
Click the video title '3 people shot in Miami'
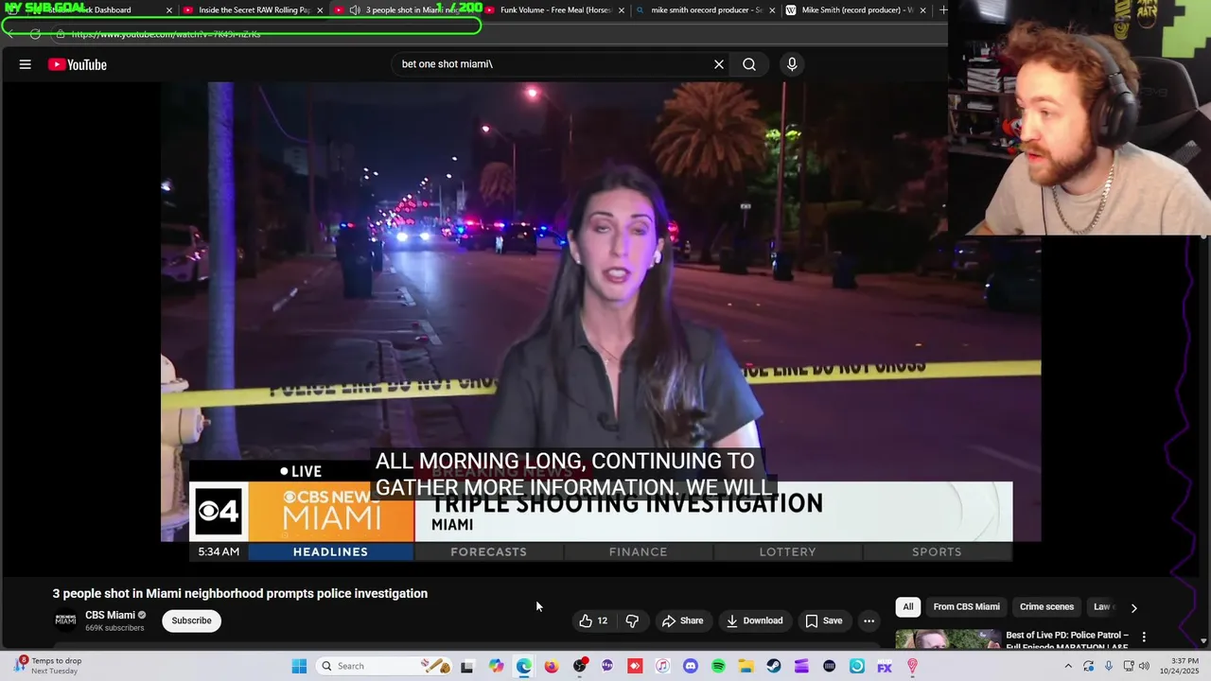(240, 594)
